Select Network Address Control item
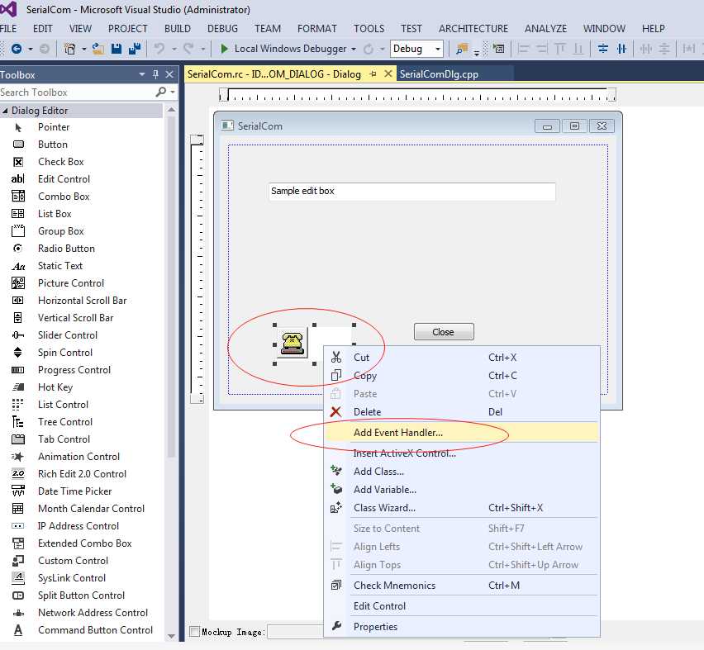Image resolution: width=704 pixels, height=650 pixels. coord(81,613)
